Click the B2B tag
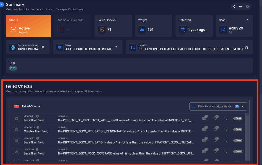 [x=13, y=68]
